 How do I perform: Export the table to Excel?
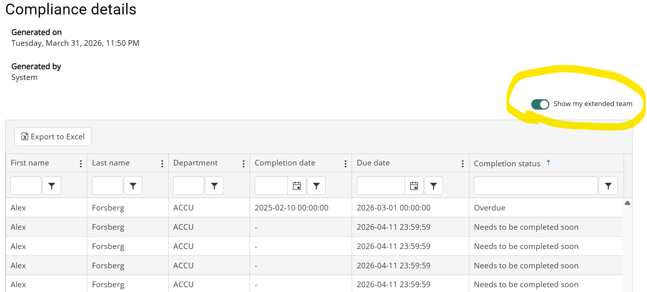(53, 137)
